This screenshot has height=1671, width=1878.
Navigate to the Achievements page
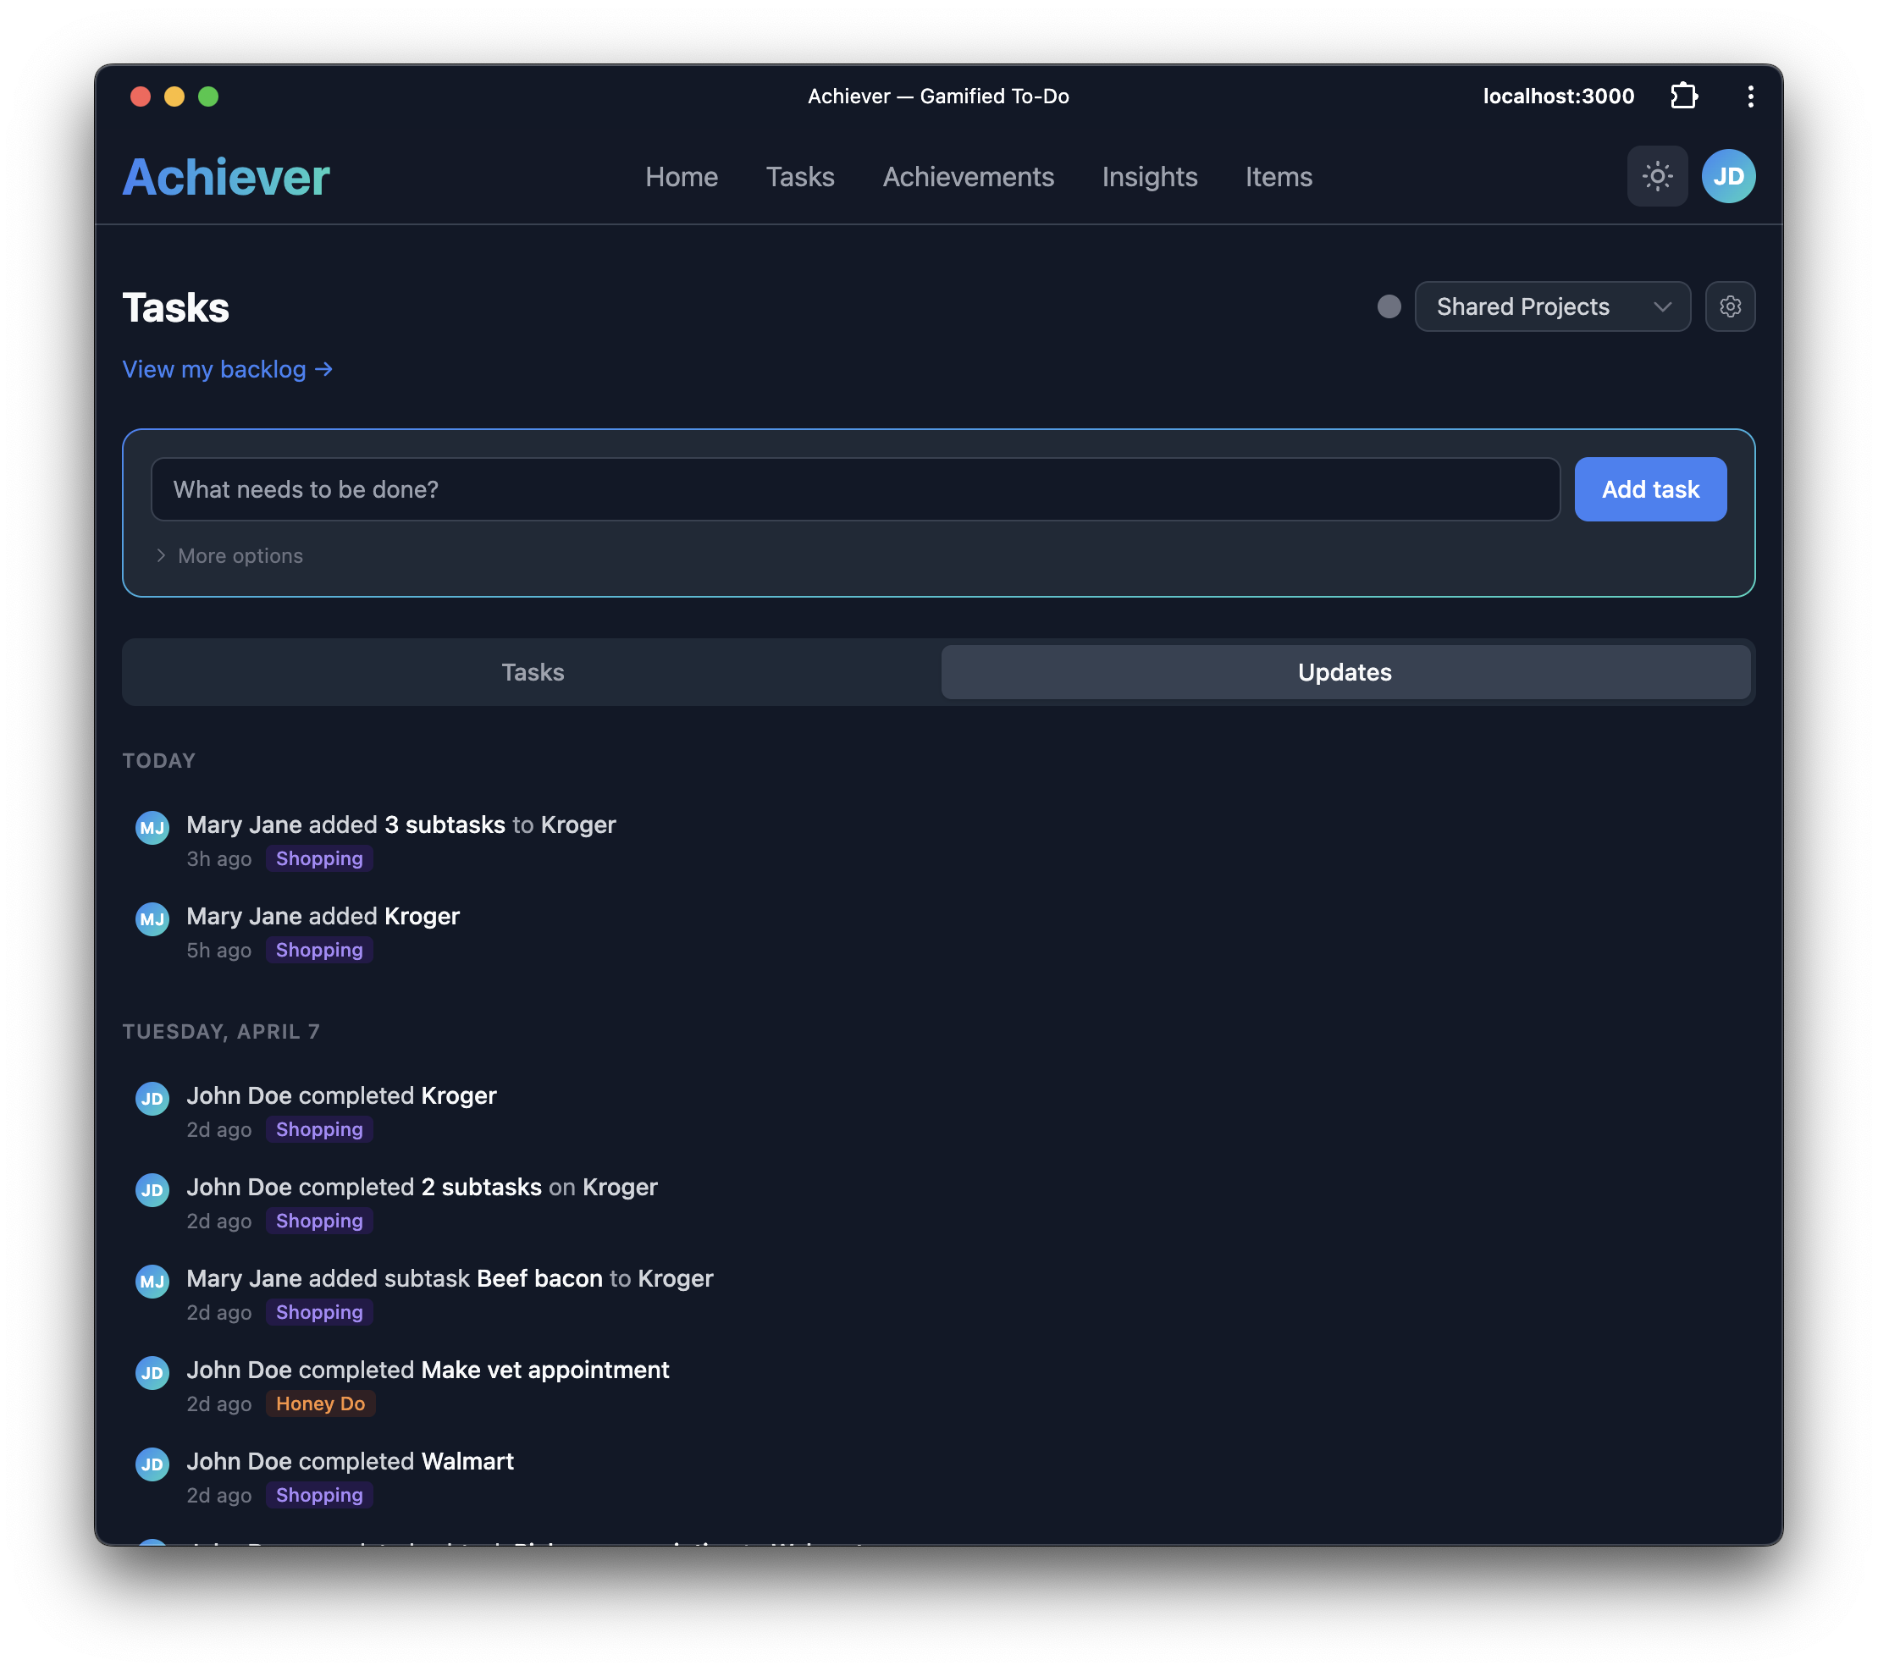tap(969, 176)
